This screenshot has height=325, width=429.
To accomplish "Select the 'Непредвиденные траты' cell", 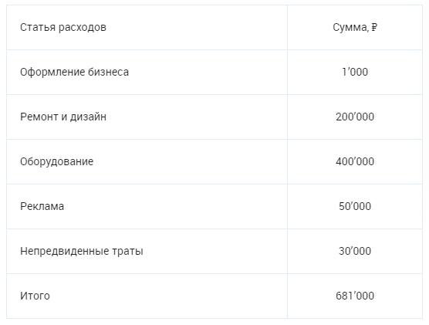I will 147,251.
